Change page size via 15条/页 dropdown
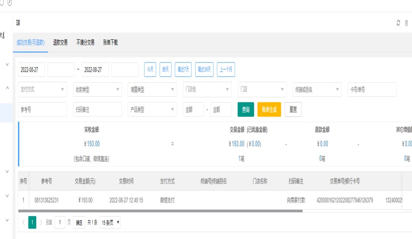This screenshot has height=239, width=412. tap(110, 223)
